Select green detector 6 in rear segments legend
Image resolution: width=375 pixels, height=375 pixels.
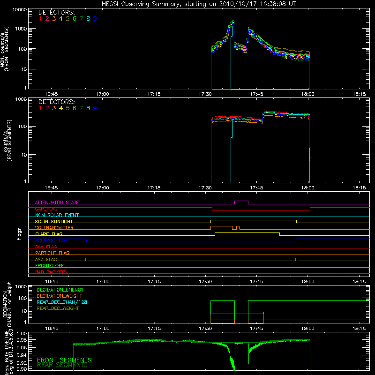click(75, 108)
